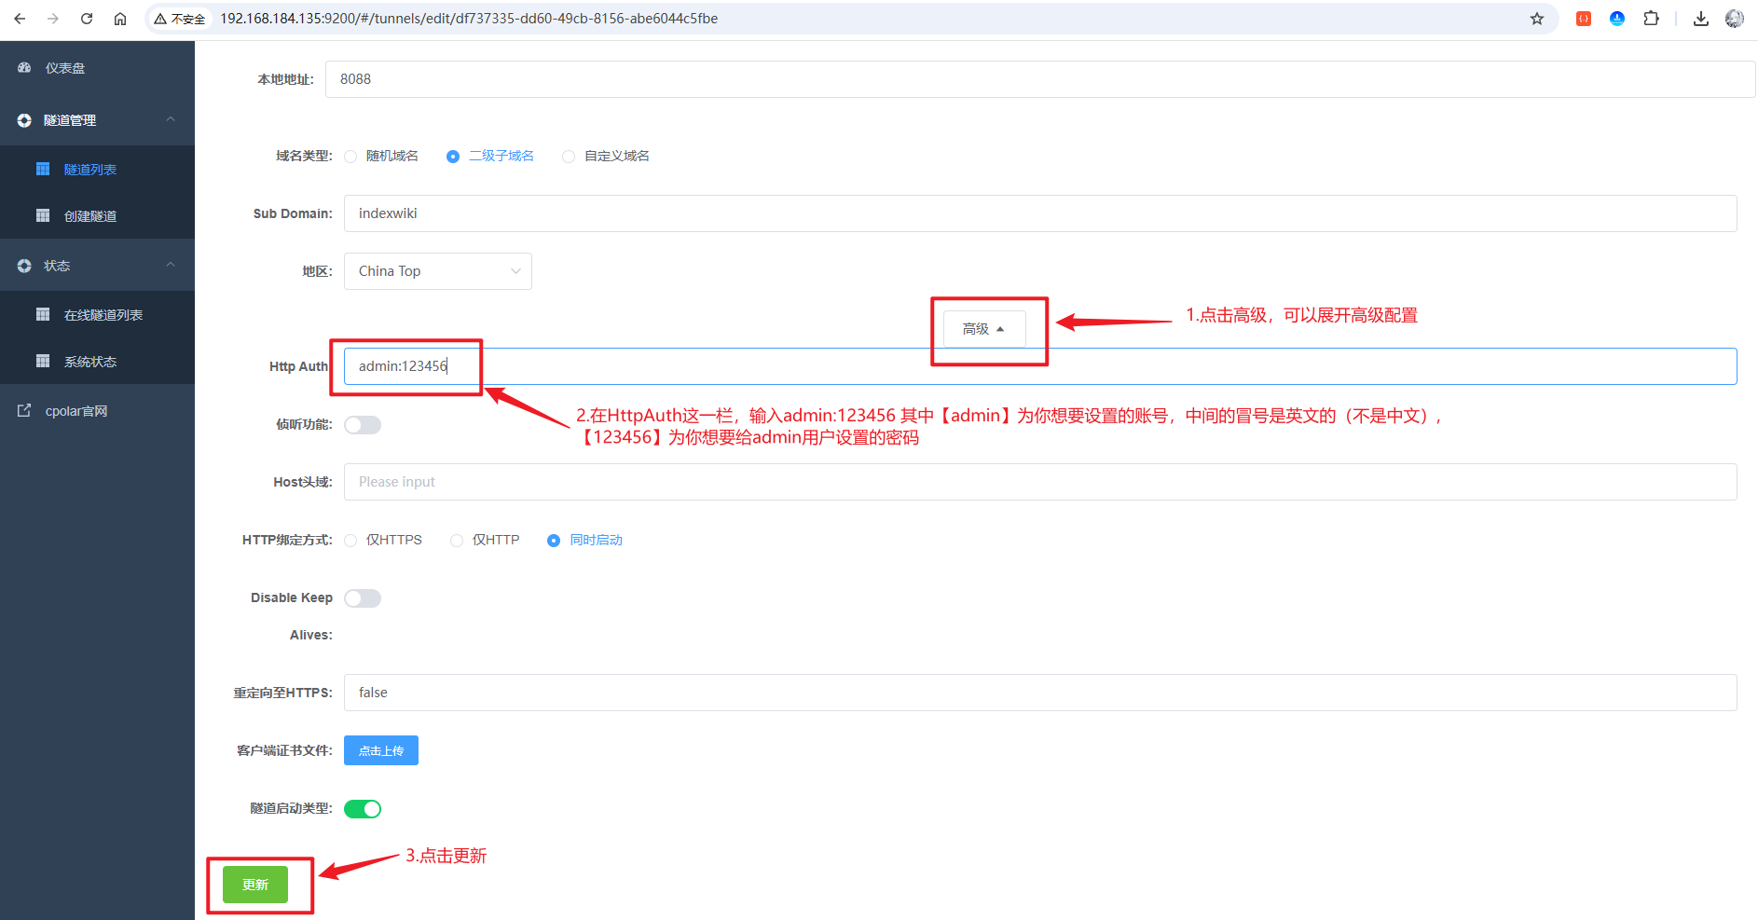The image size is (1758, 920).
Task: Select the 随机域名 radio option
Action: point(350,157)
